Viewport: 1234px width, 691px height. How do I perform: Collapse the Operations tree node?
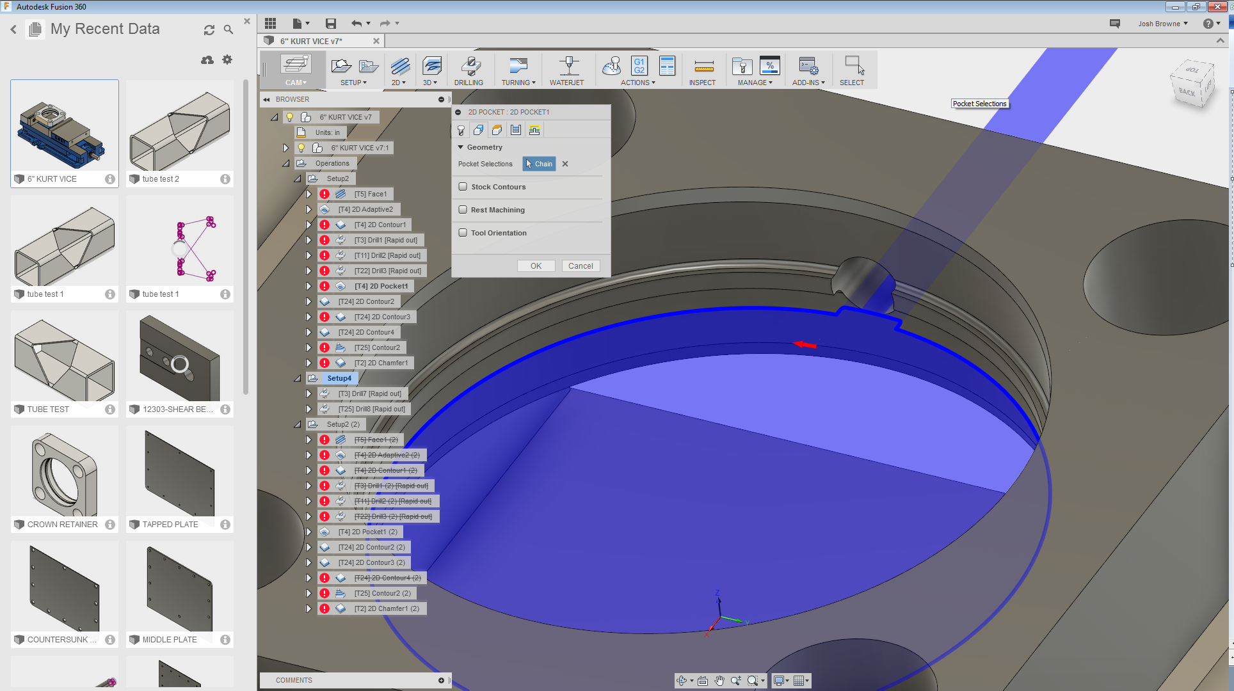coord(285,163)
